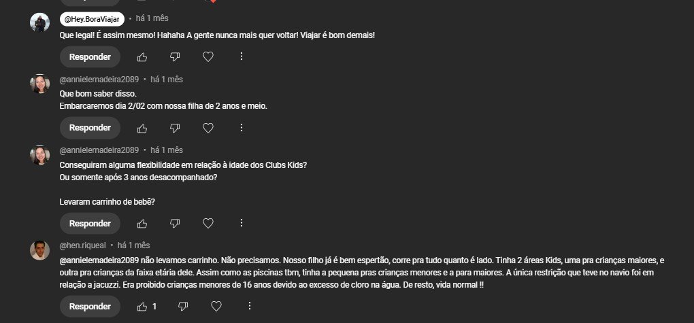Like the comment about embarking on 2/02
Viewport: 694px width, 323px height.
pyautogui.click(x=142, y=128)
